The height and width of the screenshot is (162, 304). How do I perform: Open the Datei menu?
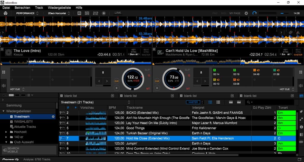[6, 8]
